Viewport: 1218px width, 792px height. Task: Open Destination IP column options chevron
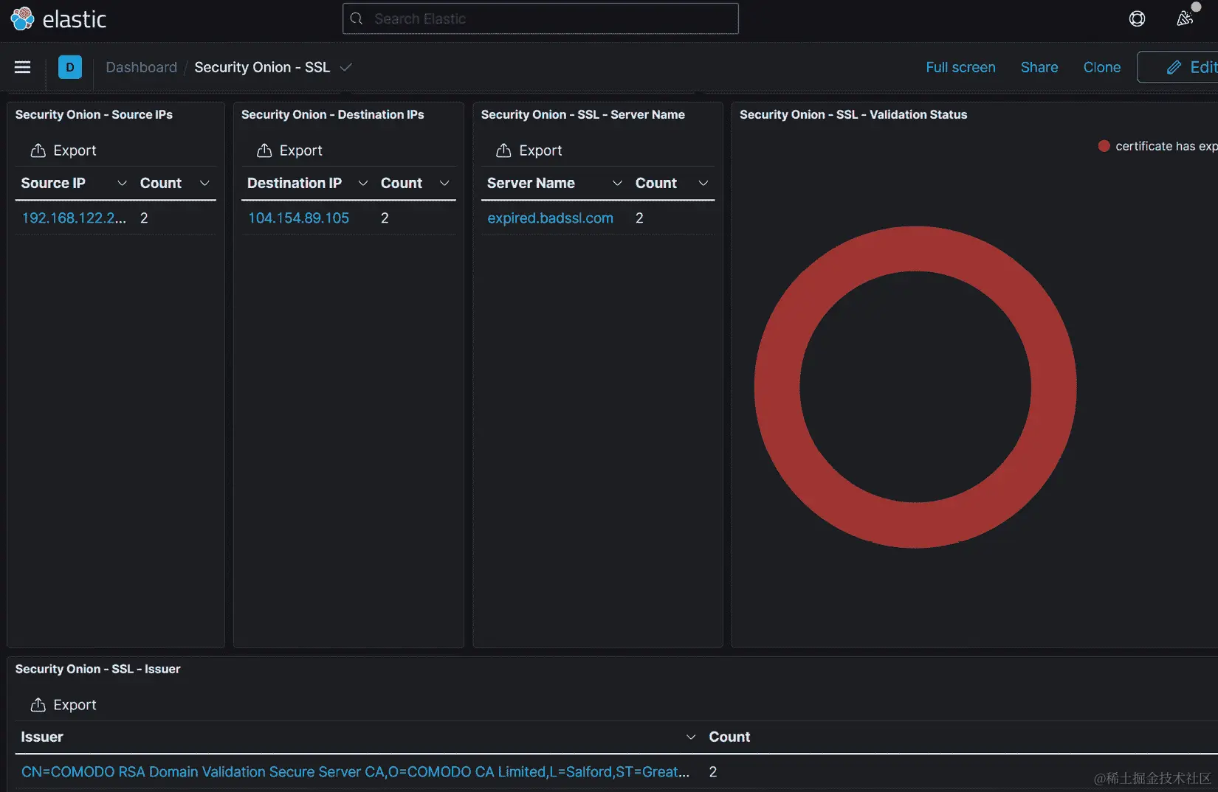[x=362, y=183]
